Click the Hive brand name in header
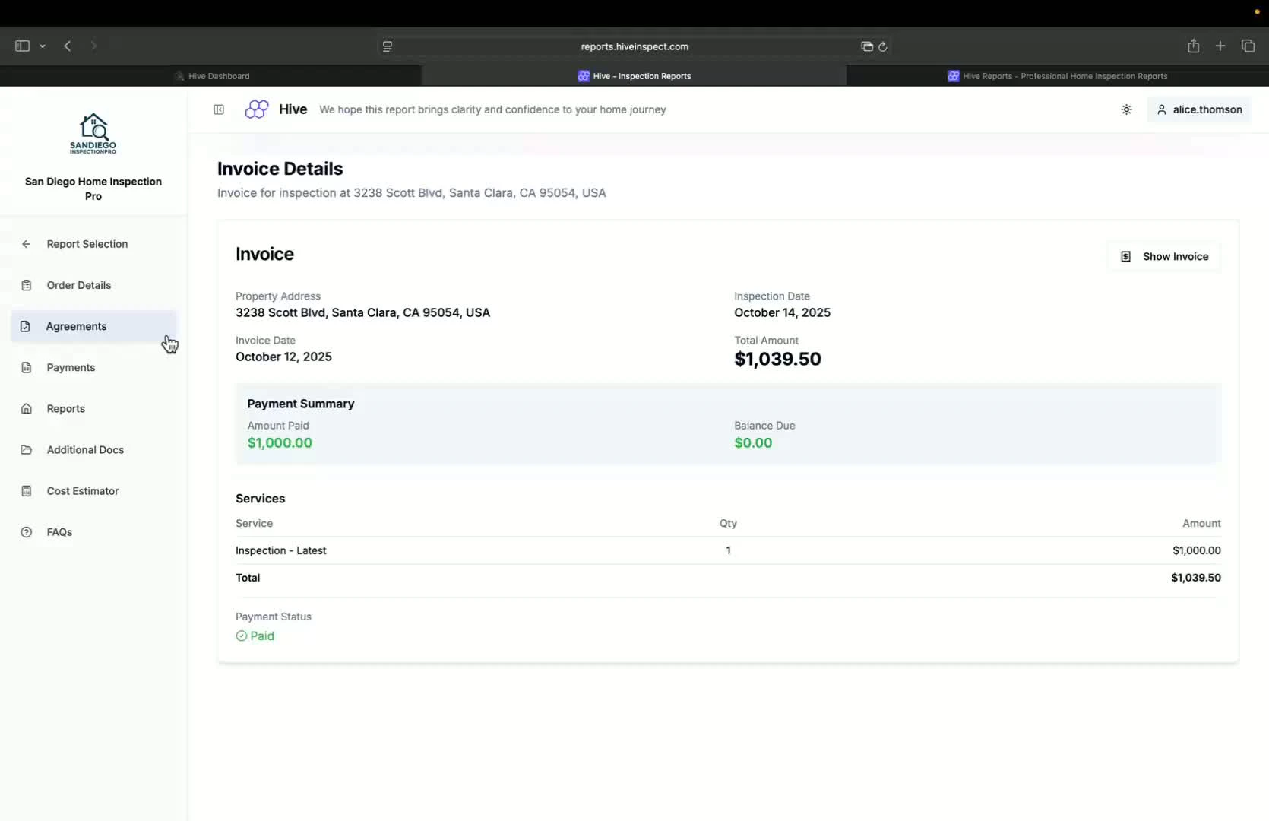Viewport: 1269px width, 821px height. (x=293, y=109)
